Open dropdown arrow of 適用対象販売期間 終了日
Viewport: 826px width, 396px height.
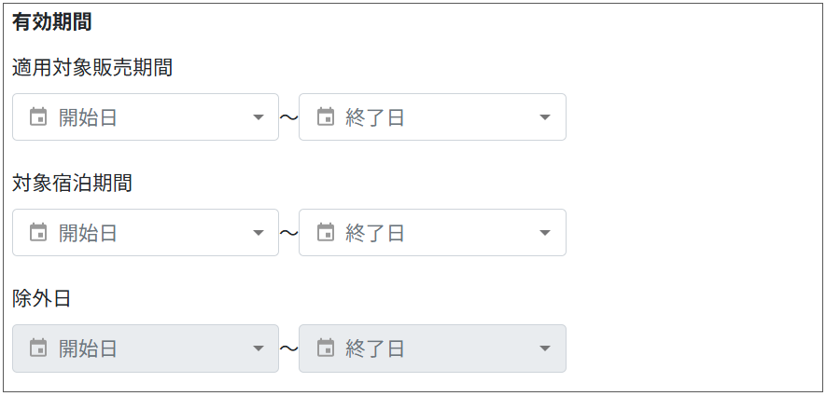[546, 117]
